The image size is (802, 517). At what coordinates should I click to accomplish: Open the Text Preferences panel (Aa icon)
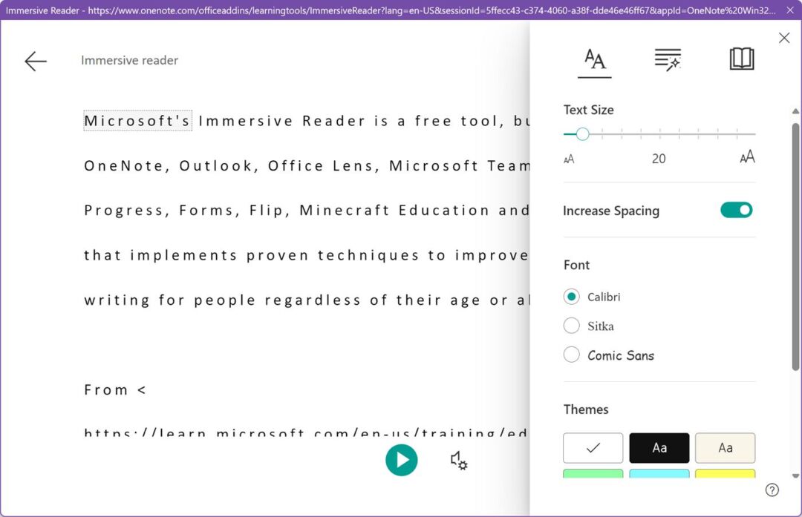click(593, 59)
